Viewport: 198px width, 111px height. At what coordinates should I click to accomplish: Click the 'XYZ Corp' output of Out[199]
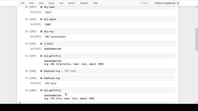tap(50, 83)
